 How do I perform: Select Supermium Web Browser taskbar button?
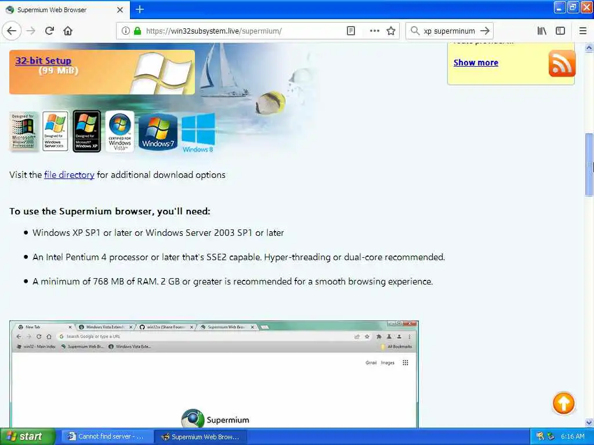[201, 436]
